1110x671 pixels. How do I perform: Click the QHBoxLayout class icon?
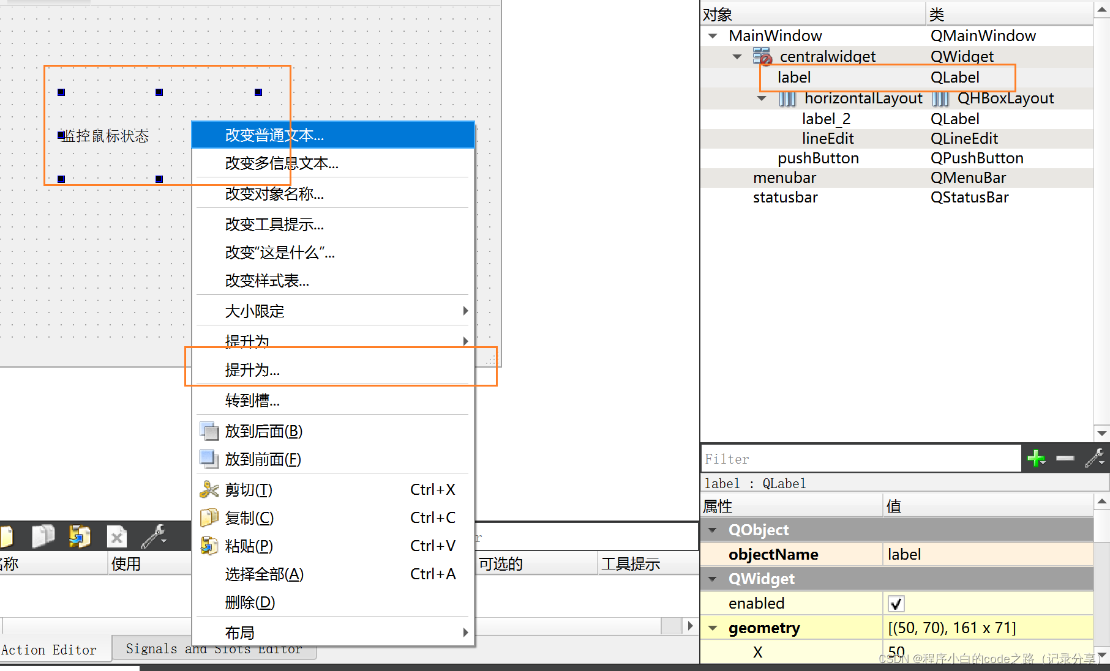(940, 98)
